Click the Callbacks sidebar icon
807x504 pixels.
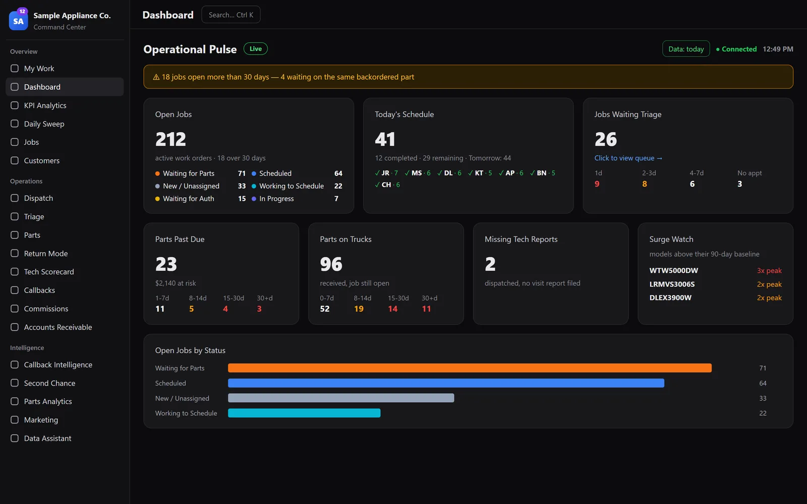pyautogui.click(x=15, y=290)
